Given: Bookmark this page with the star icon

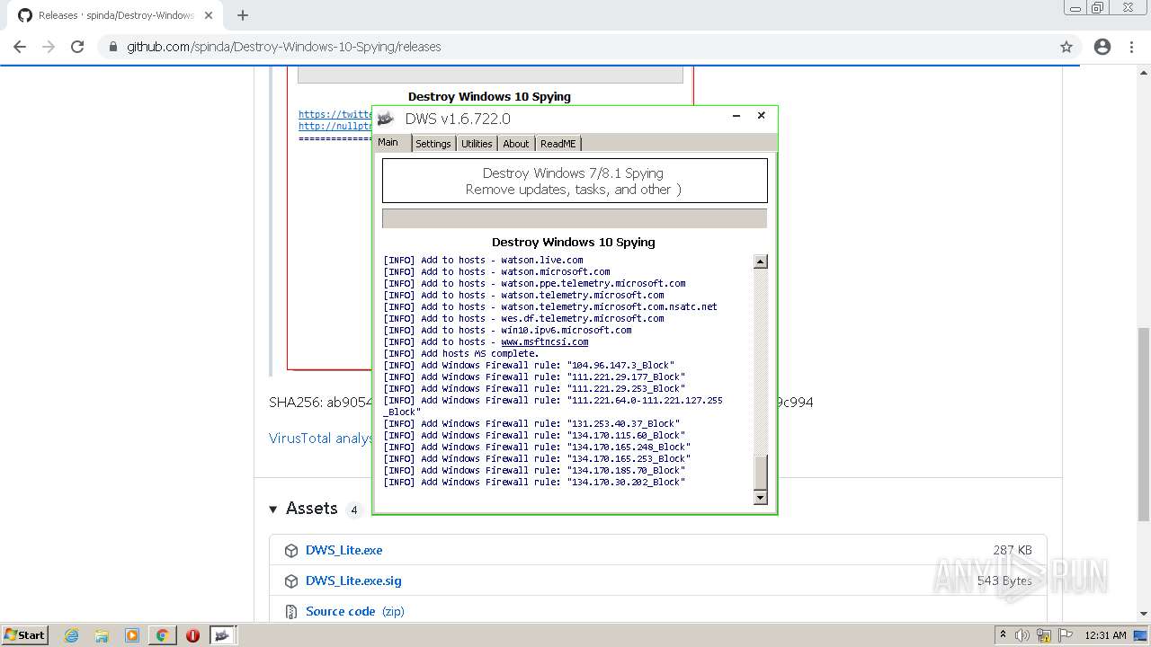Looking at the screenshot, I should click(1066, 47).
